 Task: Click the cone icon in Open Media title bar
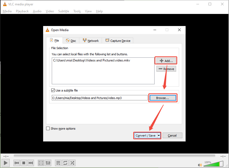[47, 30]
